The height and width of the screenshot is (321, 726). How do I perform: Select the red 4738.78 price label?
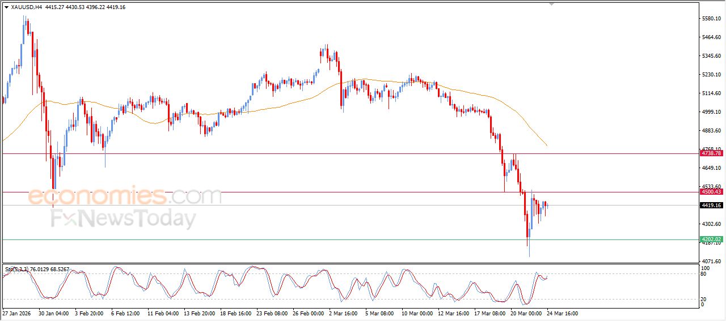coord(711,153)
